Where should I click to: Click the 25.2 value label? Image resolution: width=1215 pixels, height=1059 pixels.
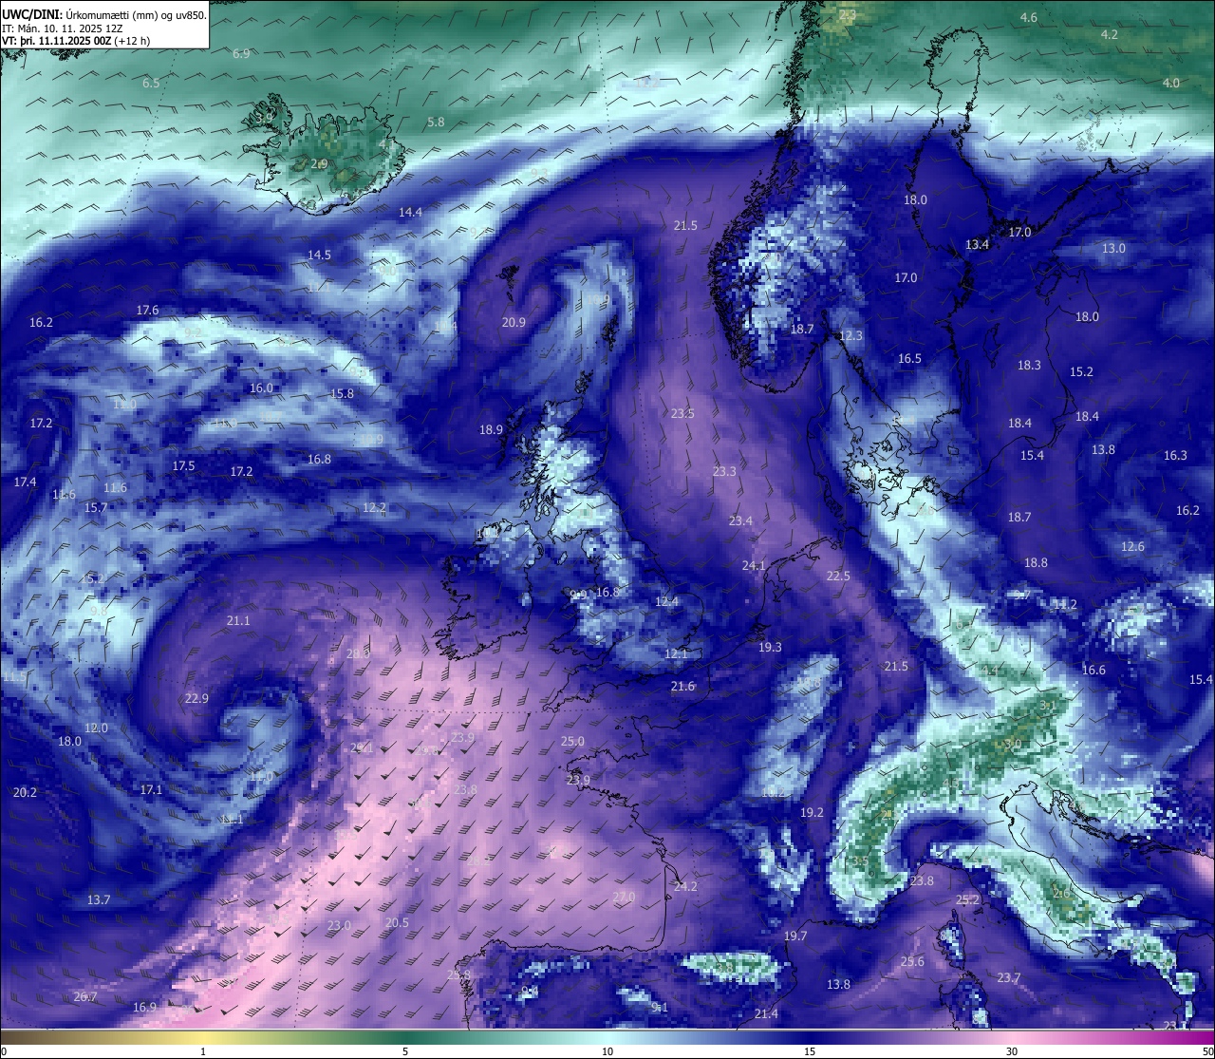[x=967, y=900]
